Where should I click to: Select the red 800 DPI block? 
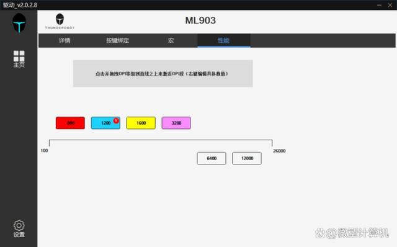click(x=70, y=123)
